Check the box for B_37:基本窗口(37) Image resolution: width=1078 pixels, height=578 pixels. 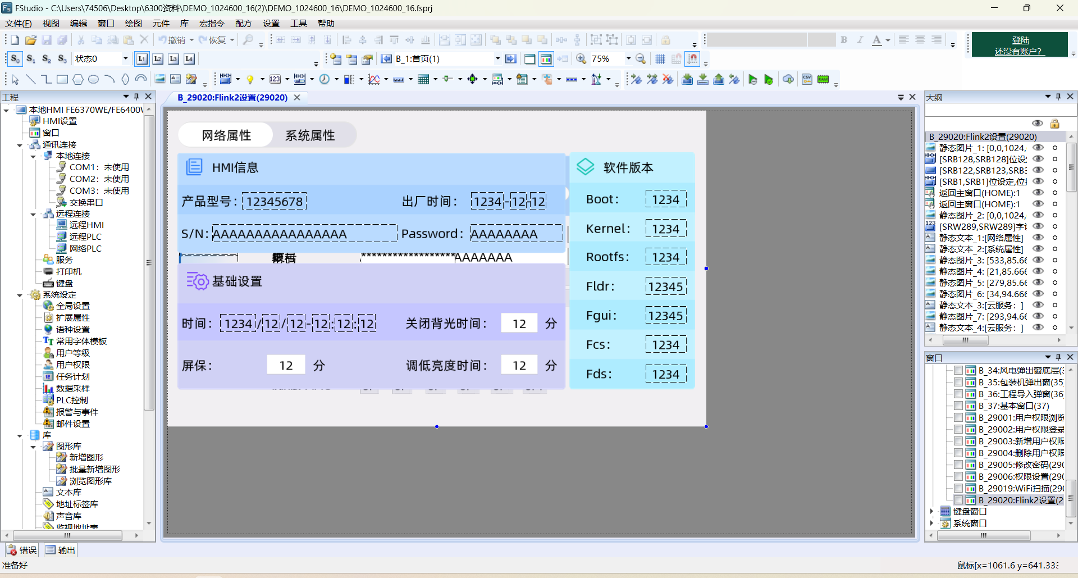958,406
